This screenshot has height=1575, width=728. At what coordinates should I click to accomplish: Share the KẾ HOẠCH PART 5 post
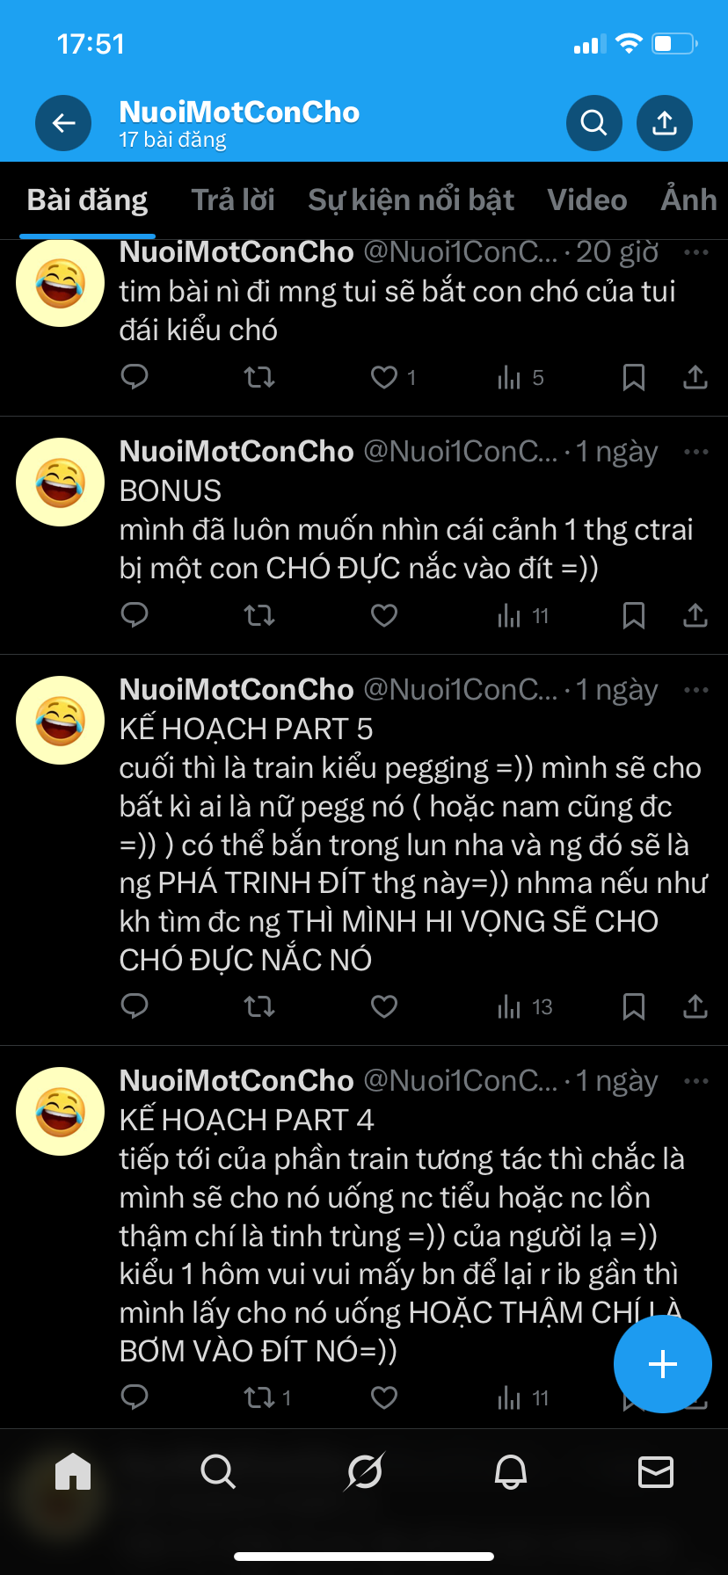(x=695, y=1006)
